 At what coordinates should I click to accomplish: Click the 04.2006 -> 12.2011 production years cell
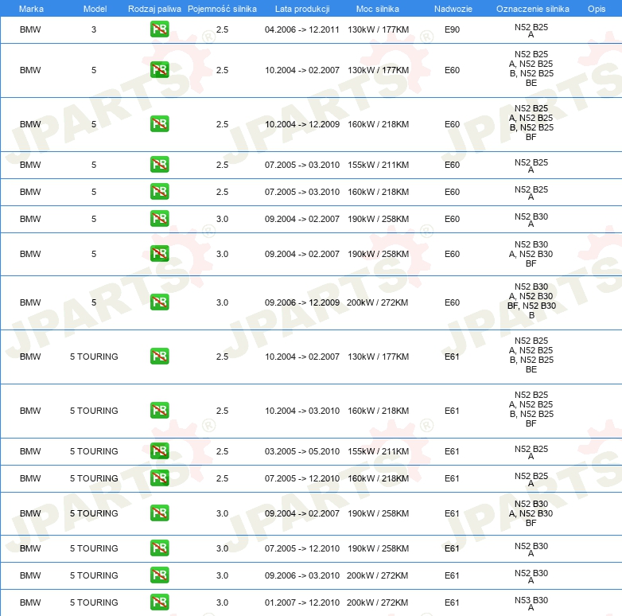click(301, 30)
